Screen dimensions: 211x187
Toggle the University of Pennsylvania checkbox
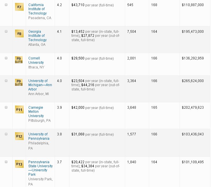[6, 134]
